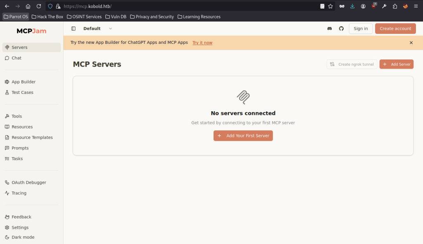The width and height of the screenshot is (423, 244).
Task: Collapse the sidebar with the panel icon
Action: [x=74, y=29]
